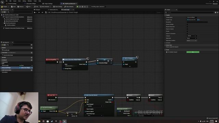The image size is (219, 123).
Task: Click the Compile button in the toolbar
Action: [x=4, y=6]
